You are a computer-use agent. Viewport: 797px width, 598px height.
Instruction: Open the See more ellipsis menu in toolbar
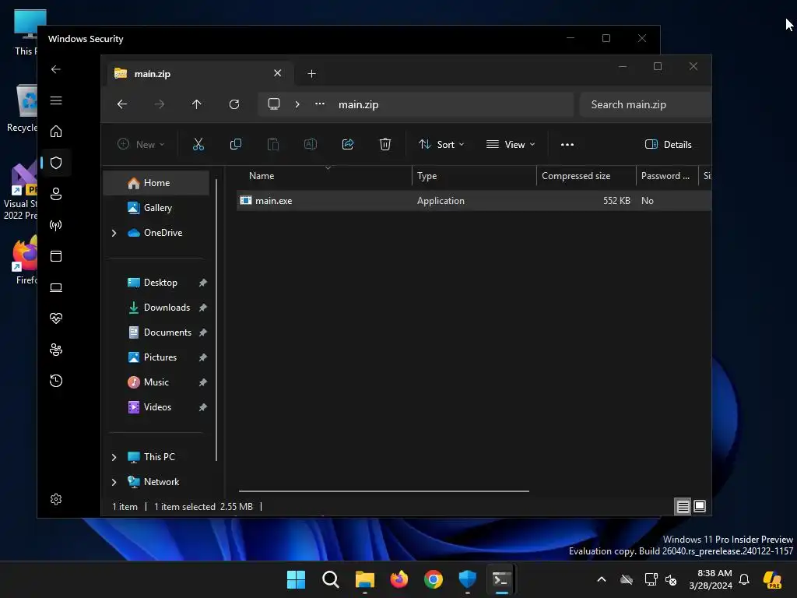point(567,144)
